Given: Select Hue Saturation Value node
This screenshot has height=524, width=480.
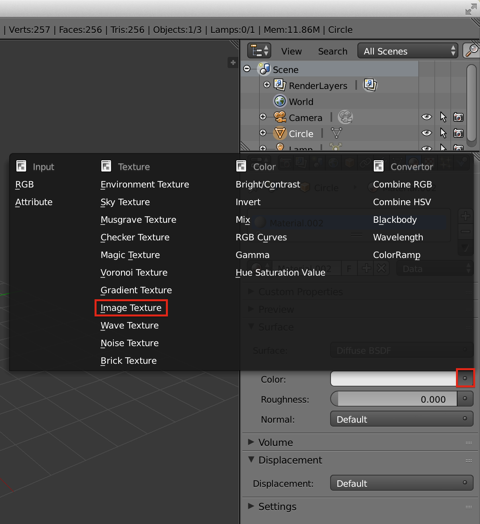Looking at the screenshot, I should (x=280, y=272).
